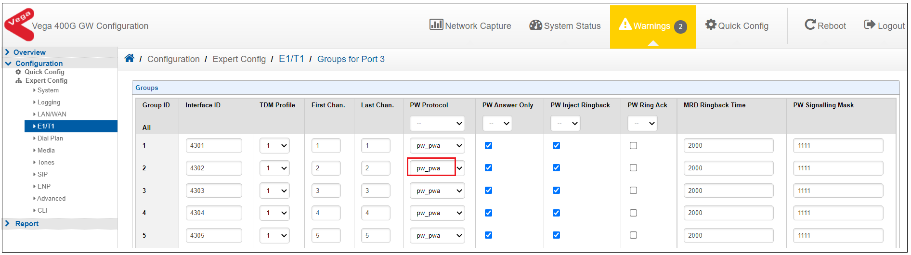Click the Warnings count badge 2
Screen dimensions: 911x255
(x=680, y=26)
